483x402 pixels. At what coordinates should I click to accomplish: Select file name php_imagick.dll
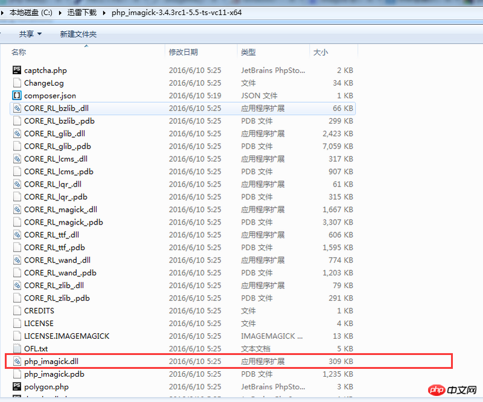click(51, 361)
